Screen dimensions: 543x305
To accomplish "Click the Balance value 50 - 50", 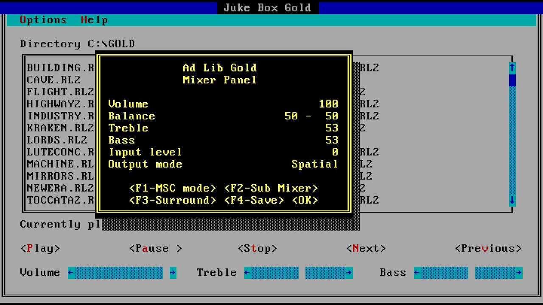I will click(x=312, y=116).
